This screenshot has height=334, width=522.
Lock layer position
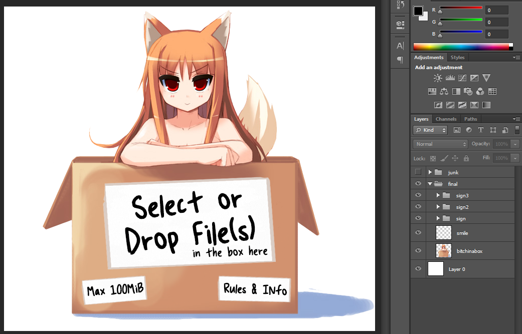pyautogui.click(x=455, y=158)
